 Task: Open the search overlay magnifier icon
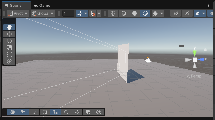click(66, 112)
